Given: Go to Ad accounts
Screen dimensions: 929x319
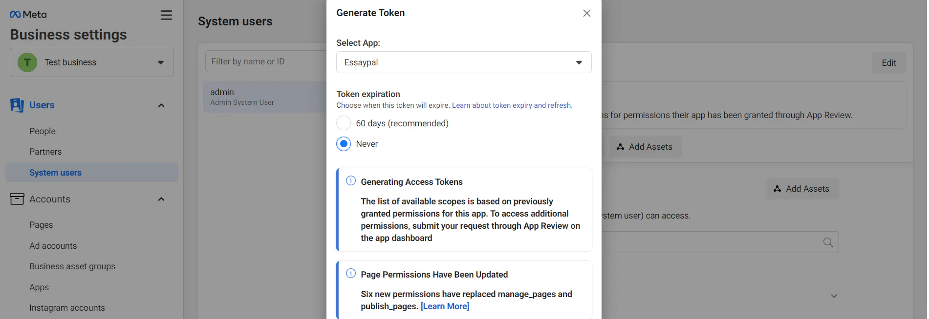Looking at the screenshot, I should click(x=53, y=246).
